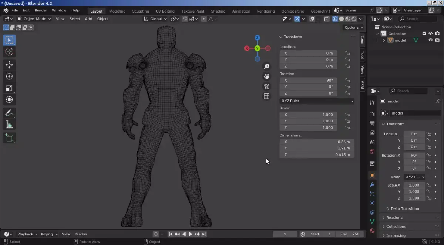The width and height of the screenshot is (444, 245).
Task: Switch to wireframe viewport shading
Action: [x=335, y=19]
